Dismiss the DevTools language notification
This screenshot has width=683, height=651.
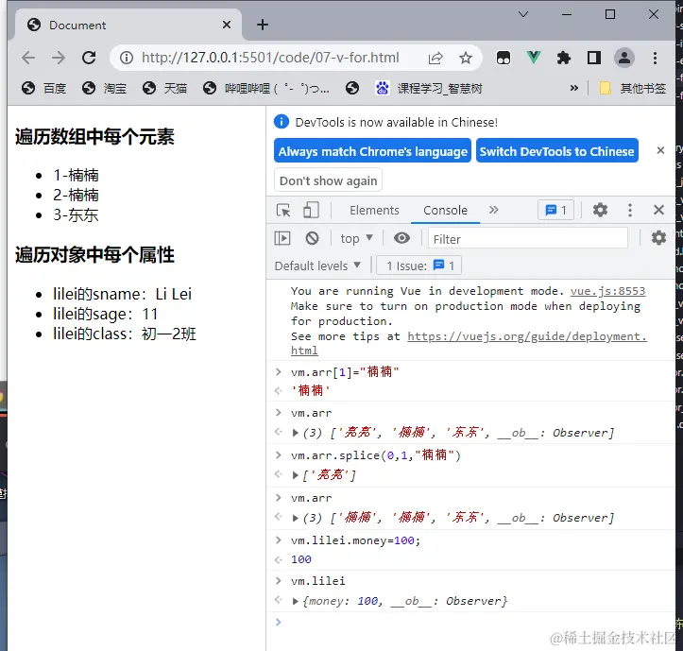(660, 150)
